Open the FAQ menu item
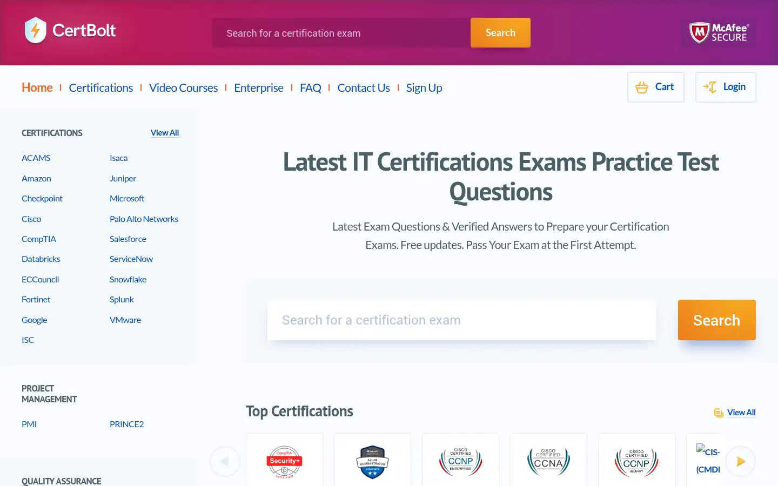Screen dimensions: 778x486 (311, 87)
